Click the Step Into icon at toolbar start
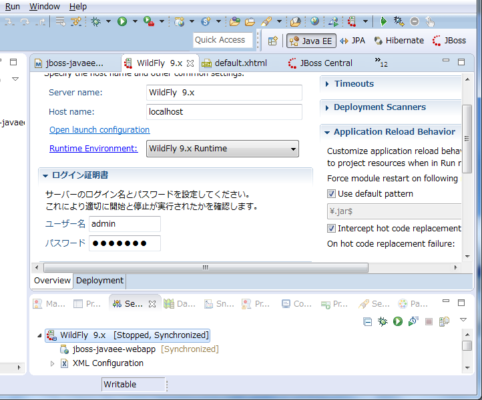This screenshot has height=400, width=482. [9, 21]
